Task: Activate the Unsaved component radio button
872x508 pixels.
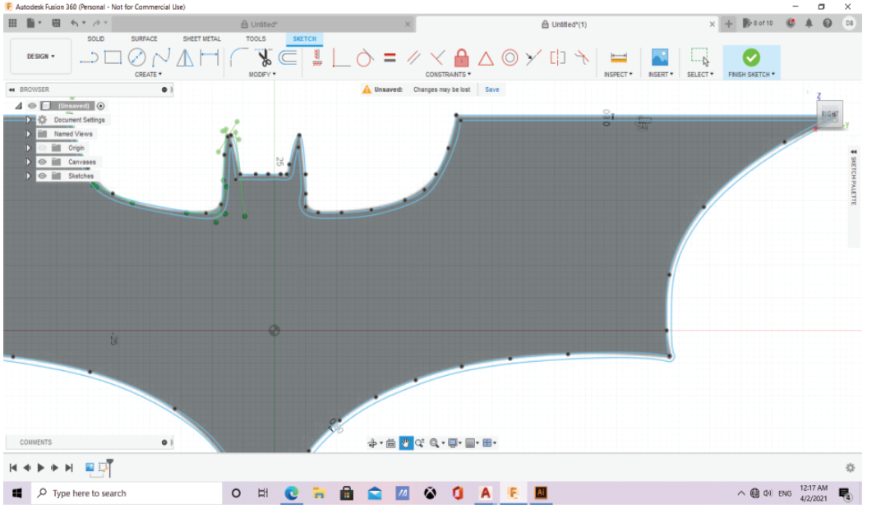Action: (100, 106)
